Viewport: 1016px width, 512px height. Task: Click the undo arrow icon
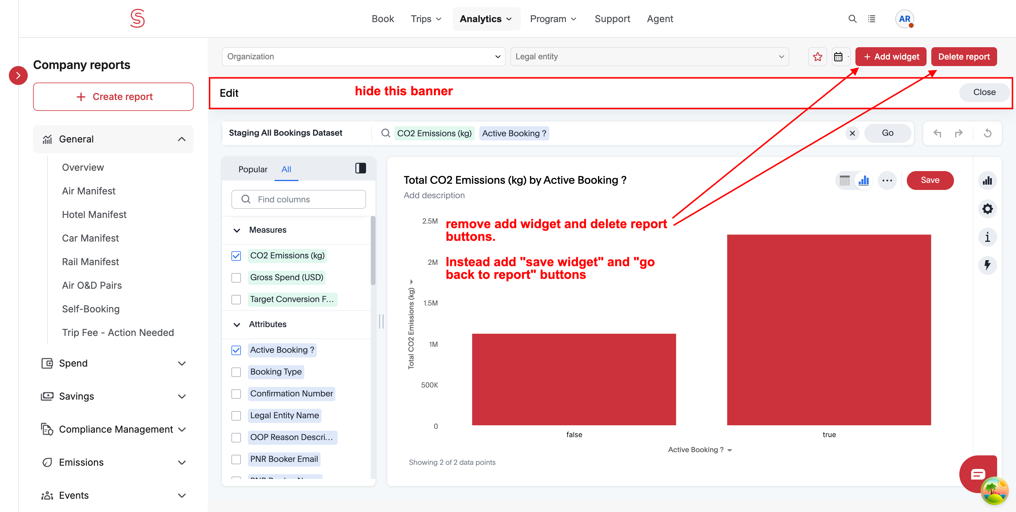click(937, 133)
